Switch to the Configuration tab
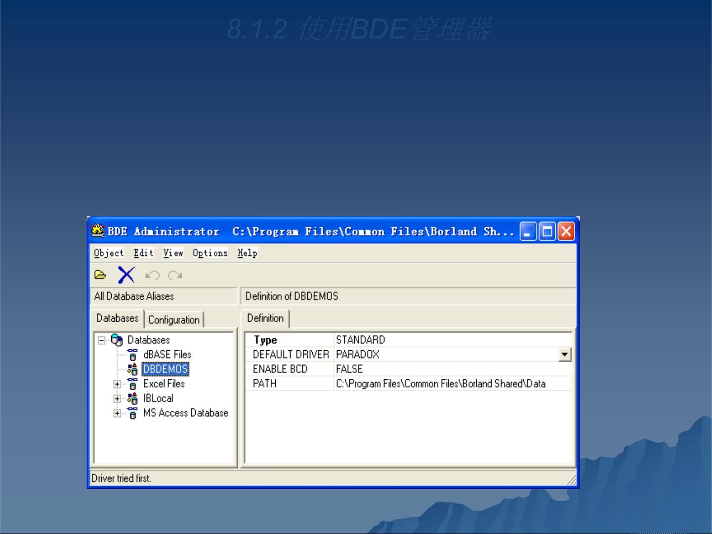 (x=174, y=320)
